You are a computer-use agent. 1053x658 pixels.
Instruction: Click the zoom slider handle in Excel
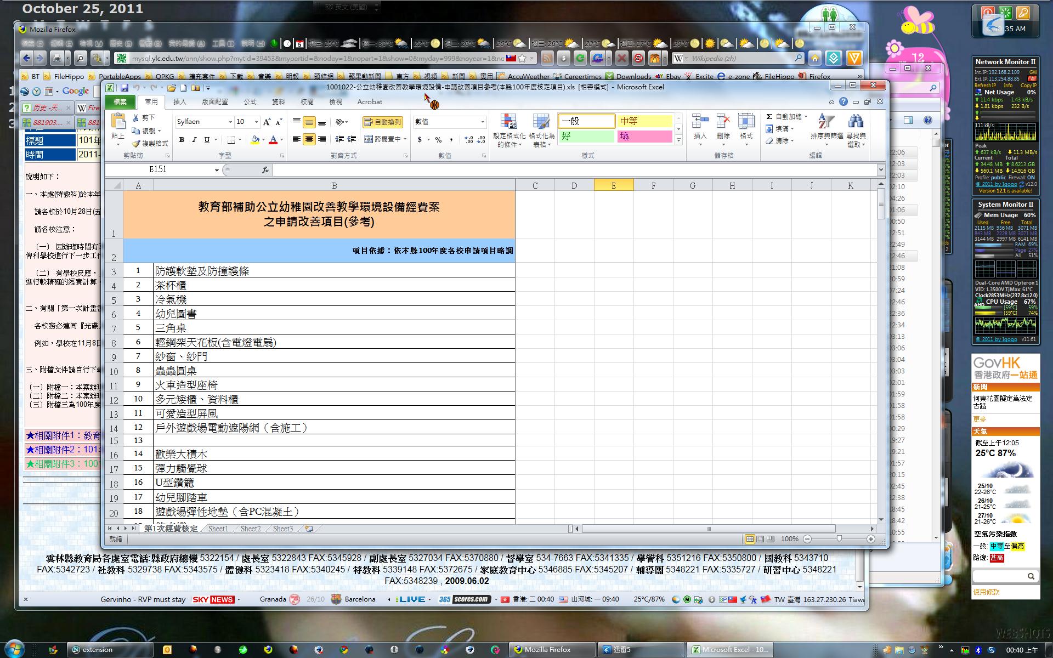point(839,539)
